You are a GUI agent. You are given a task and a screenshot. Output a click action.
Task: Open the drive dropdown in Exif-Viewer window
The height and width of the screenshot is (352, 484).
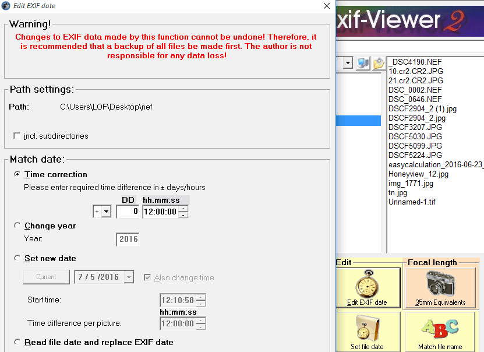click(348, 63)
